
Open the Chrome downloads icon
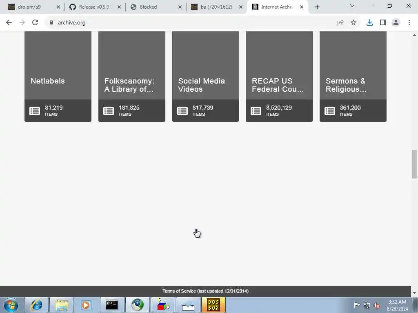click(x=370, y=23)
